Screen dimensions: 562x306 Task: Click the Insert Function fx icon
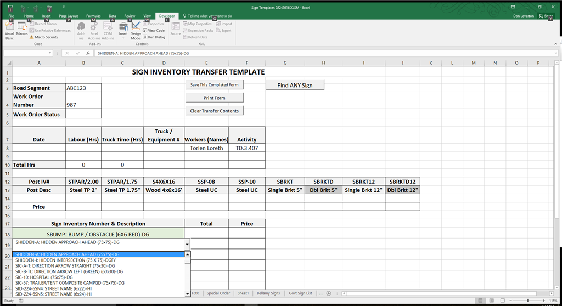coord(88,53)
